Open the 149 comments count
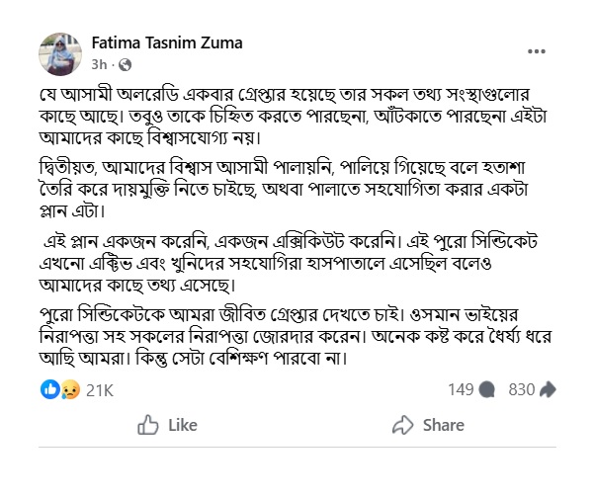The image size is (594, 499). (461, 390)
